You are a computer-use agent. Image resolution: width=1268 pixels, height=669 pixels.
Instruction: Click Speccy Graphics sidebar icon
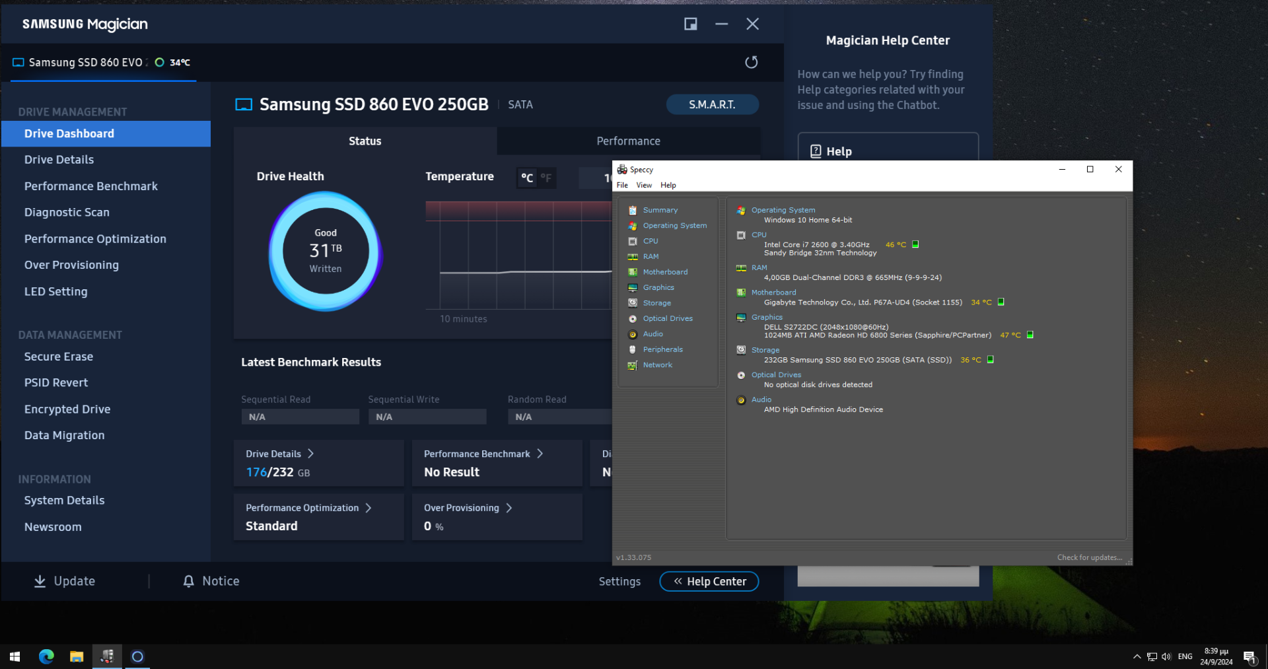[633, 287]
